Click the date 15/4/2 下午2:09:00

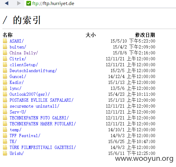134,47
